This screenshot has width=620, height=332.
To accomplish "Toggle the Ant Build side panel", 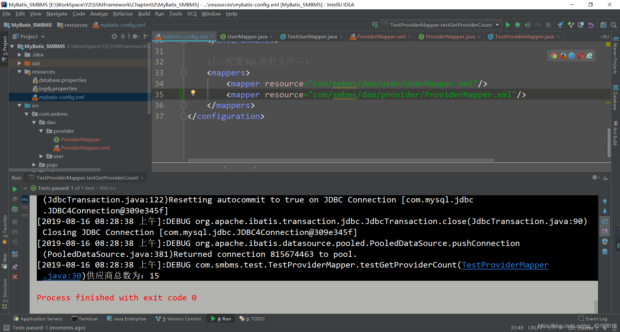I will point(615,133).
